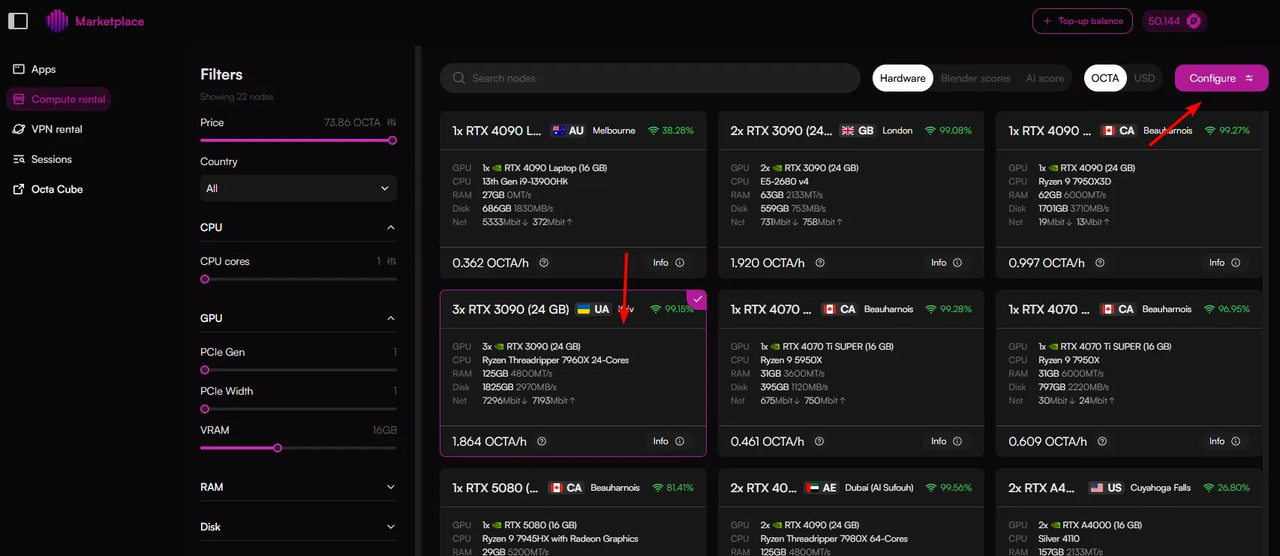
Task: Adjust the CPU cores slider handle
Action: coord(205,279)
